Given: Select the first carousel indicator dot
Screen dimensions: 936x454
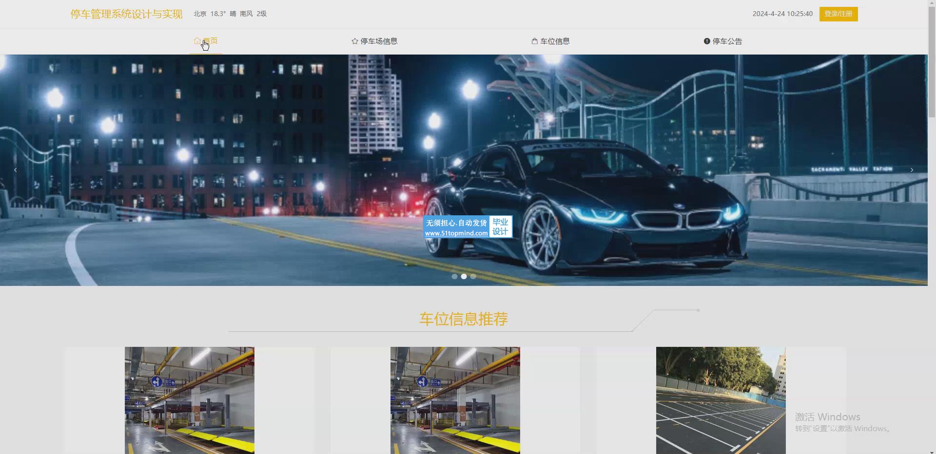Looking at the screenshot, I should click(x=454, y=276).
